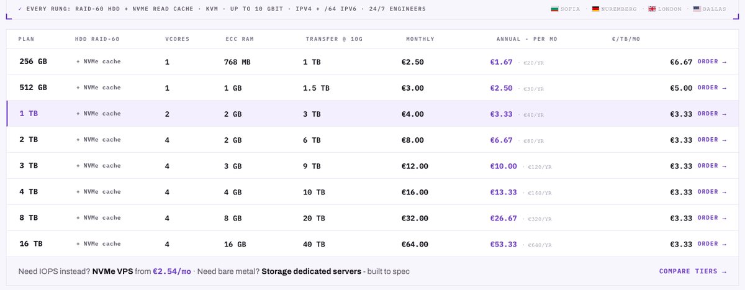This screenshot has height=290, width=745.
Task: Click the ANNUAL · PER MO header
Action: (x=527, y=39)
